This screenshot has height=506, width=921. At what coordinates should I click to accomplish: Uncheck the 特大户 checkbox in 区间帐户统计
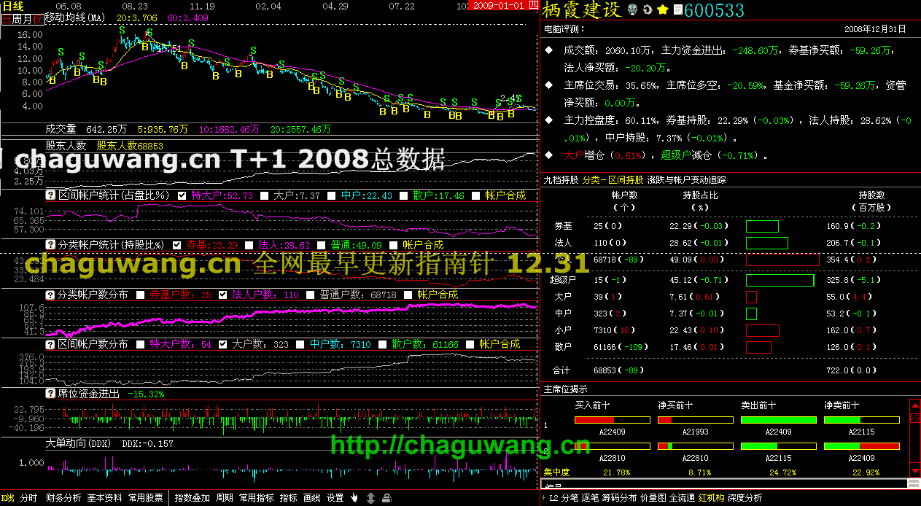tap(182, 195)
